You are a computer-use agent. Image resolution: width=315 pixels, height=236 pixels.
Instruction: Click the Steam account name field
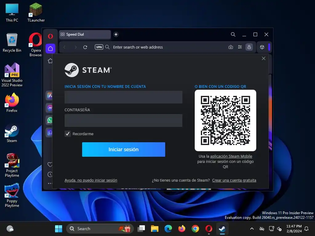pyautogui.click(x=123, y=97)
